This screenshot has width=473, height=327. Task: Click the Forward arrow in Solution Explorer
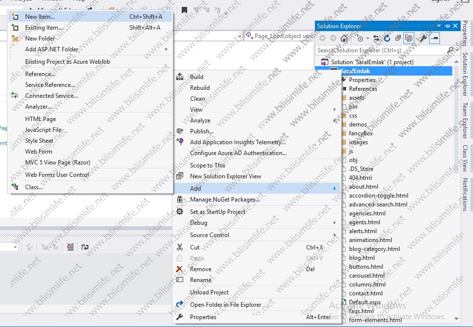(333, 39)
